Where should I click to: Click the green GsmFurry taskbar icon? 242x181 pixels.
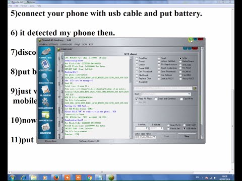[x=111, y=177]
